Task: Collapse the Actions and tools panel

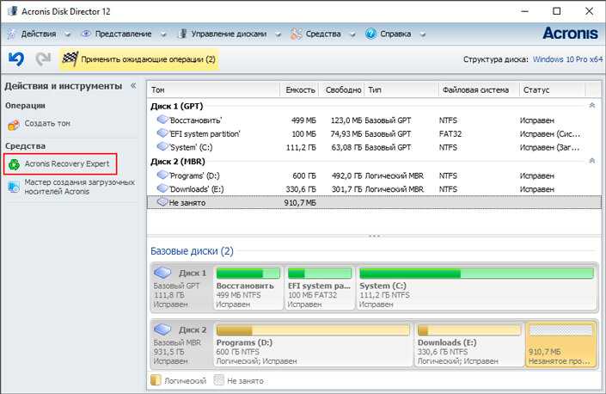Action: 133,85
